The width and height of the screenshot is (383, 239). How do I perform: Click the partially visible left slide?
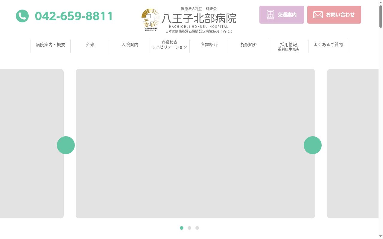(x=32, y=144)
